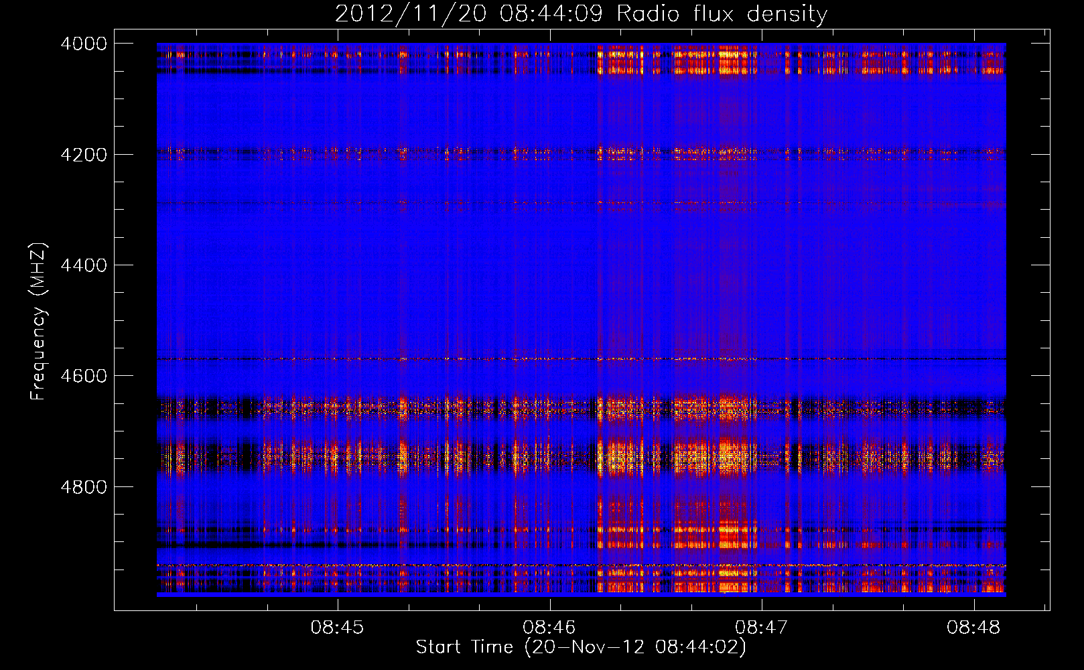
Task: Click the 08:46 time axis label
Action: (549, 627)
